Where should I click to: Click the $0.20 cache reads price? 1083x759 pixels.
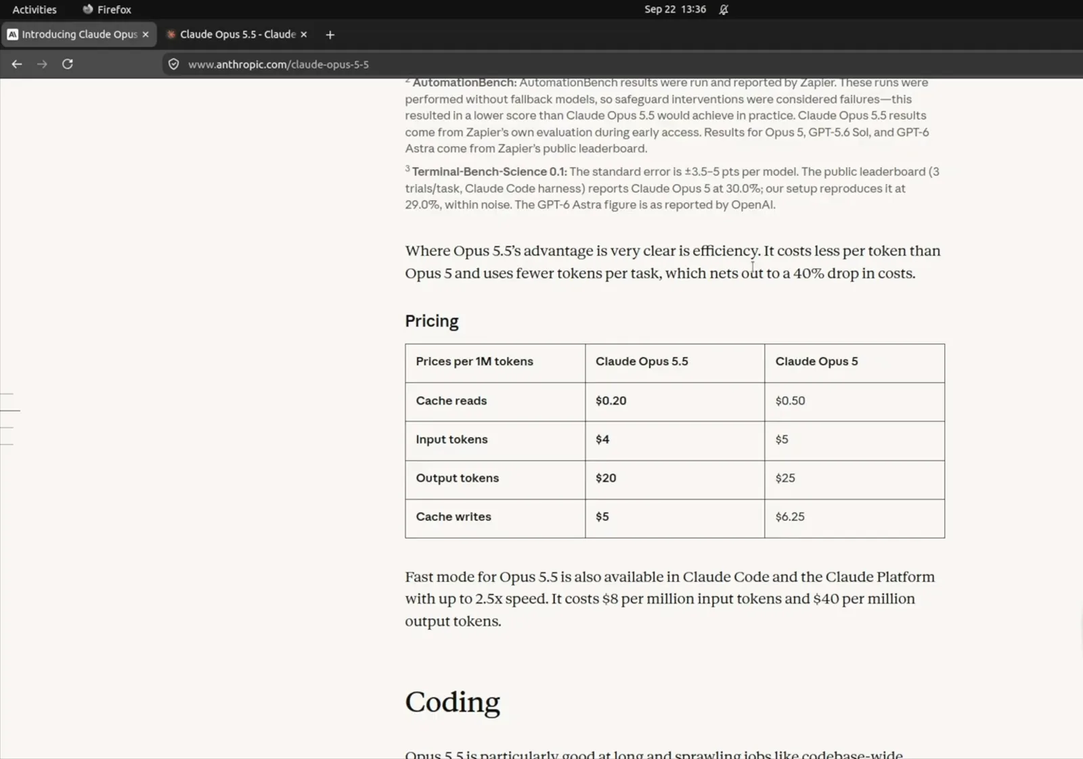(611, 400)
